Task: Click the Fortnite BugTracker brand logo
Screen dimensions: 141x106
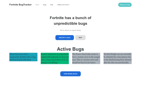Action: 20,5
